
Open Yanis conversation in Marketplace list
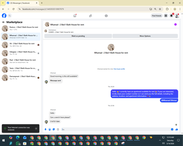click(x=20, y=69)
